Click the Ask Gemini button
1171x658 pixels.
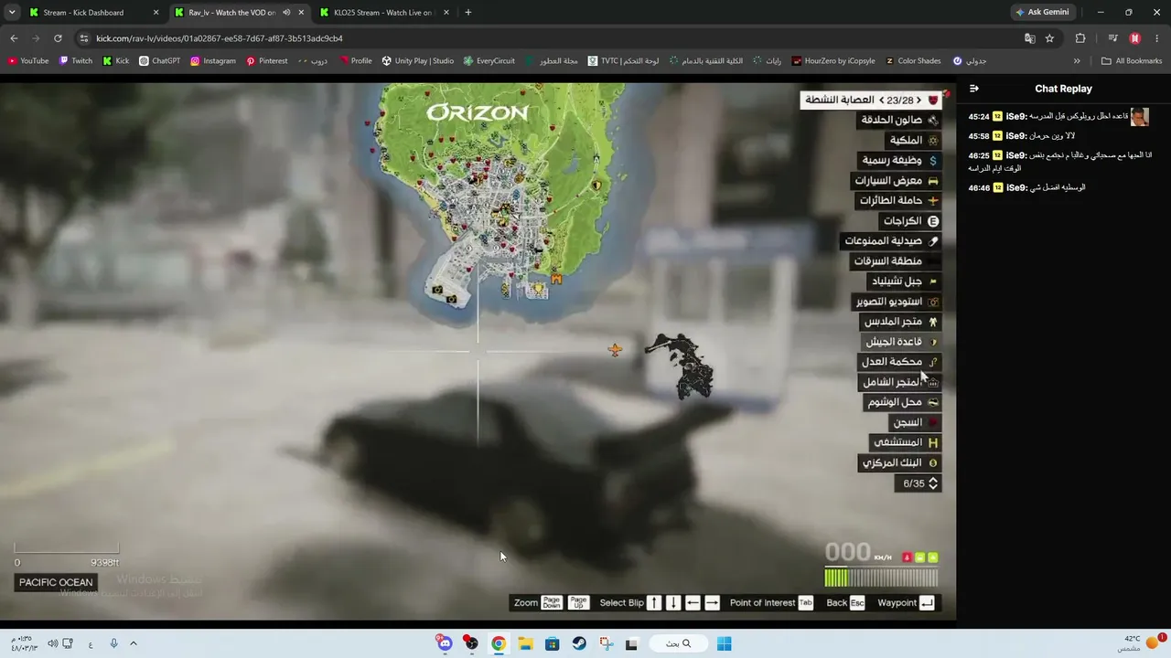click(x=1042, y=13)
